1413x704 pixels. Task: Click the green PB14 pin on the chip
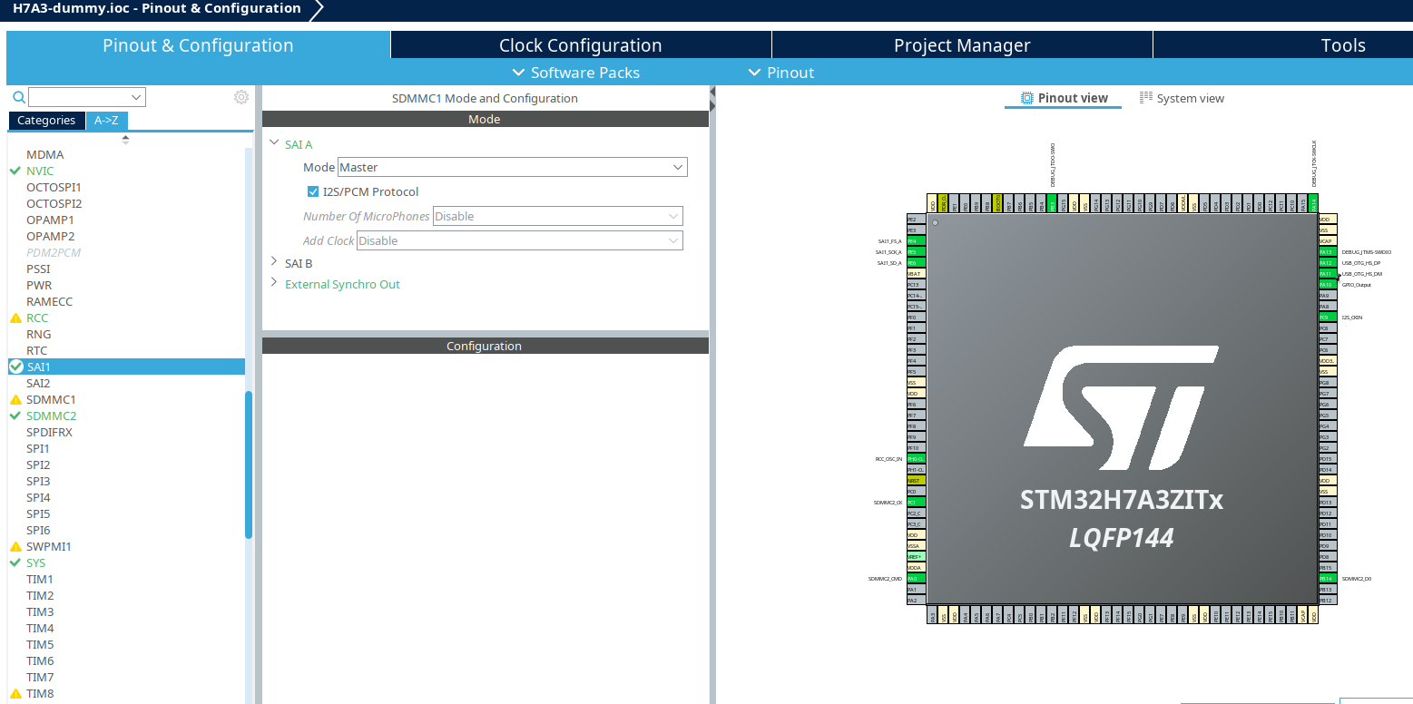pos(1328,579)
